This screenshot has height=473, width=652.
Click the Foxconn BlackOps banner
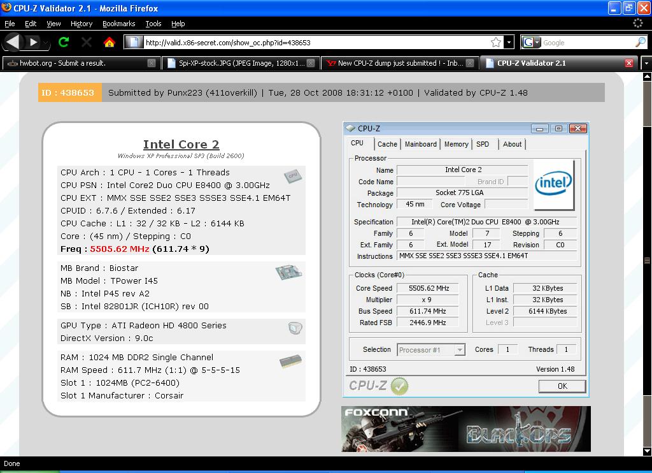click(465, 429)
